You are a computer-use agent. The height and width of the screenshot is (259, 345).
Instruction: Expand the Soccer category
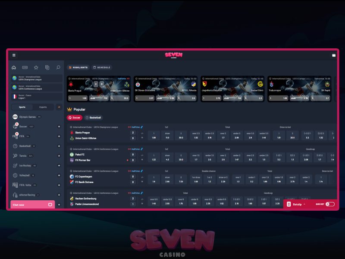click(x=59, y=126)
